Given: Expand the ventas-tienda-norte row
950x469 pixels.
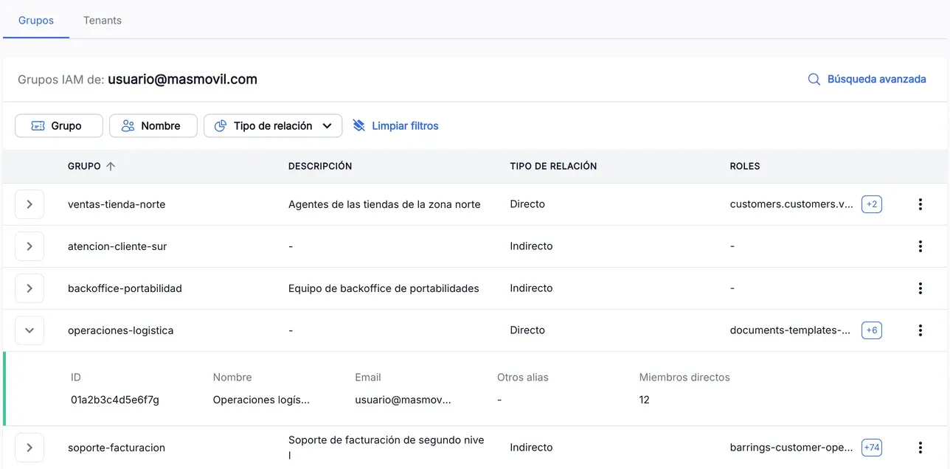Looking at the screenshot, I should coord(30,204).
